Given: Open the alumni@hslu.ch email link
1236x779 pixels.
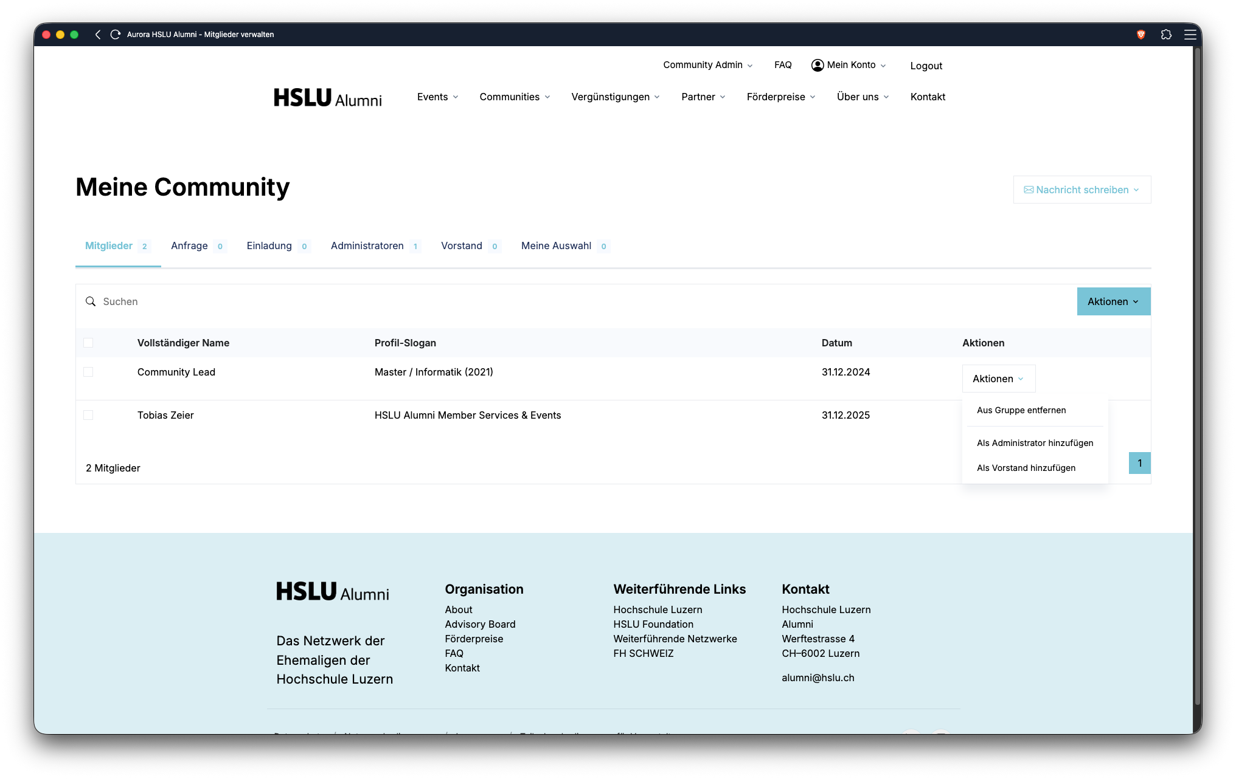Looking at the screenshot, I should 818,678.
